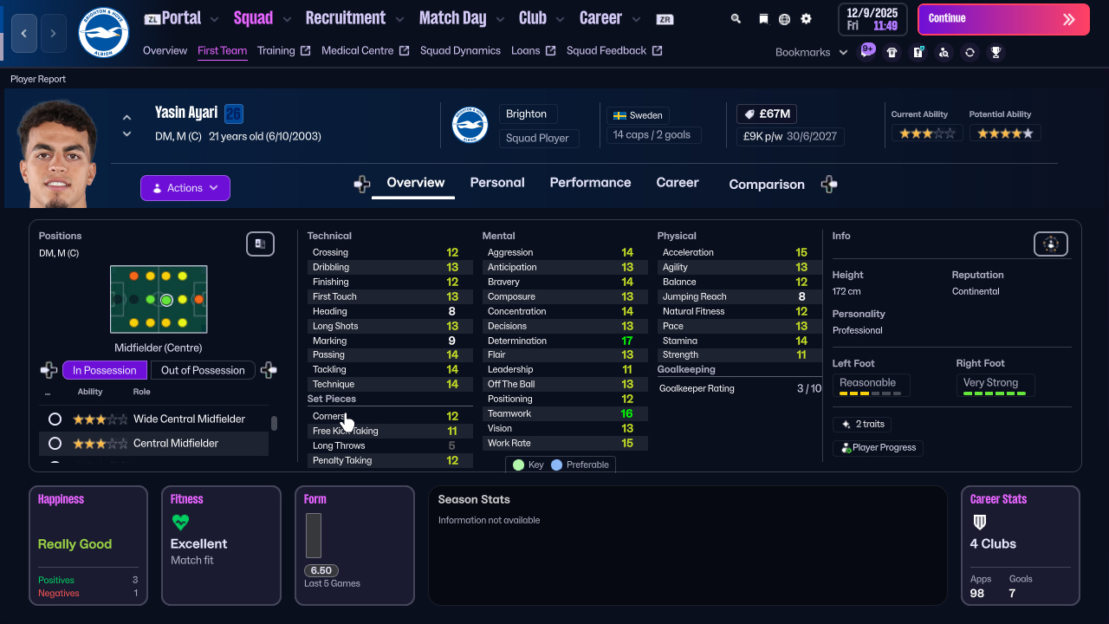Switch to the Out of Possession view

click(203, 370)
